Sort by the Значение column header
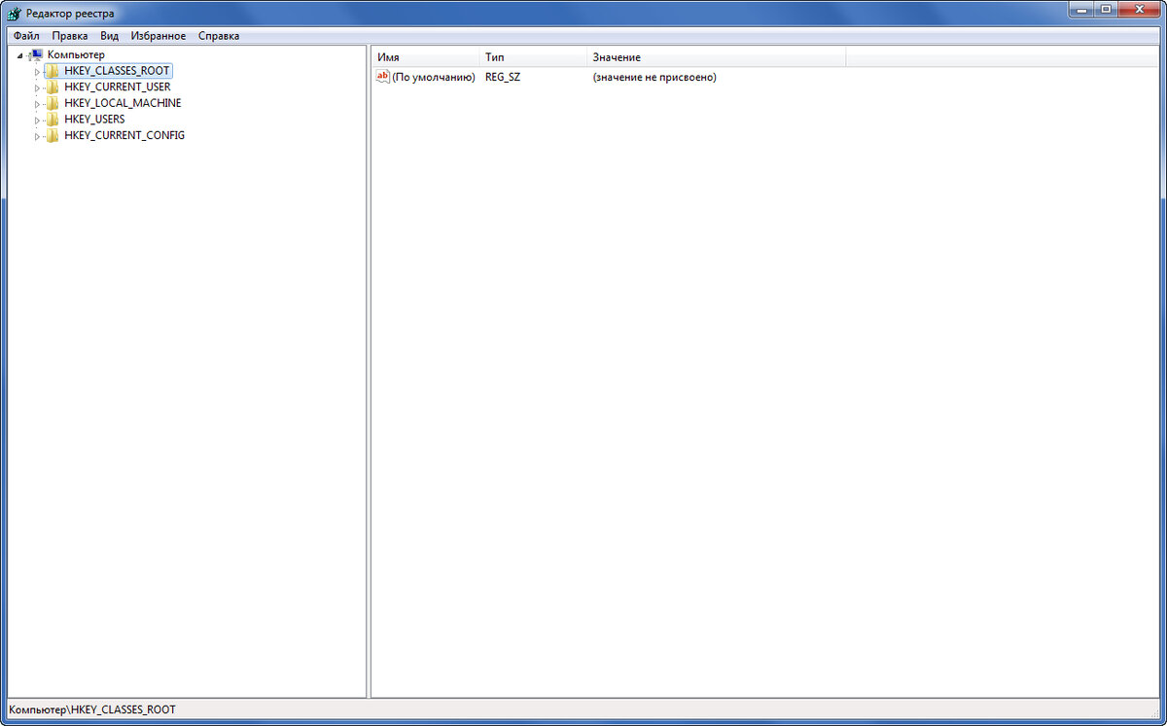This screenshot has height=726, width=1167. click(x=717, y=57)
